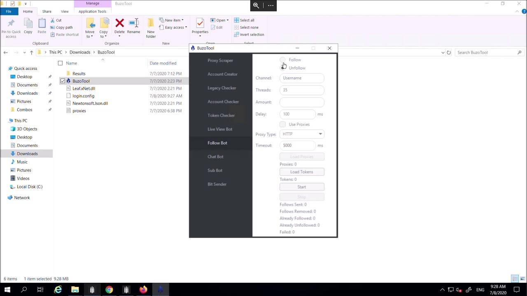
Task: Open Proxy Scraper in BuzoTool sidebar
Action: 220,60
